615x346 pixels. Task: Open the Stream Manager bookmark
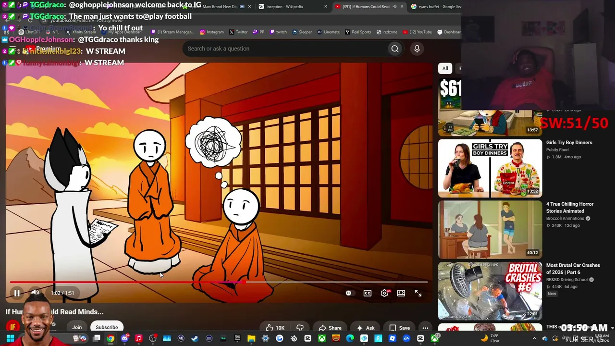[172, 32]
